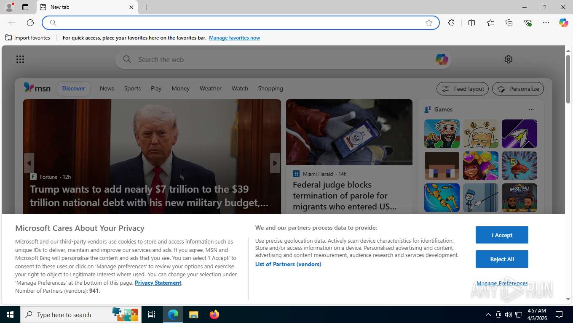Open the Copilot sidebar icon
573x323 pixels.
564,23
